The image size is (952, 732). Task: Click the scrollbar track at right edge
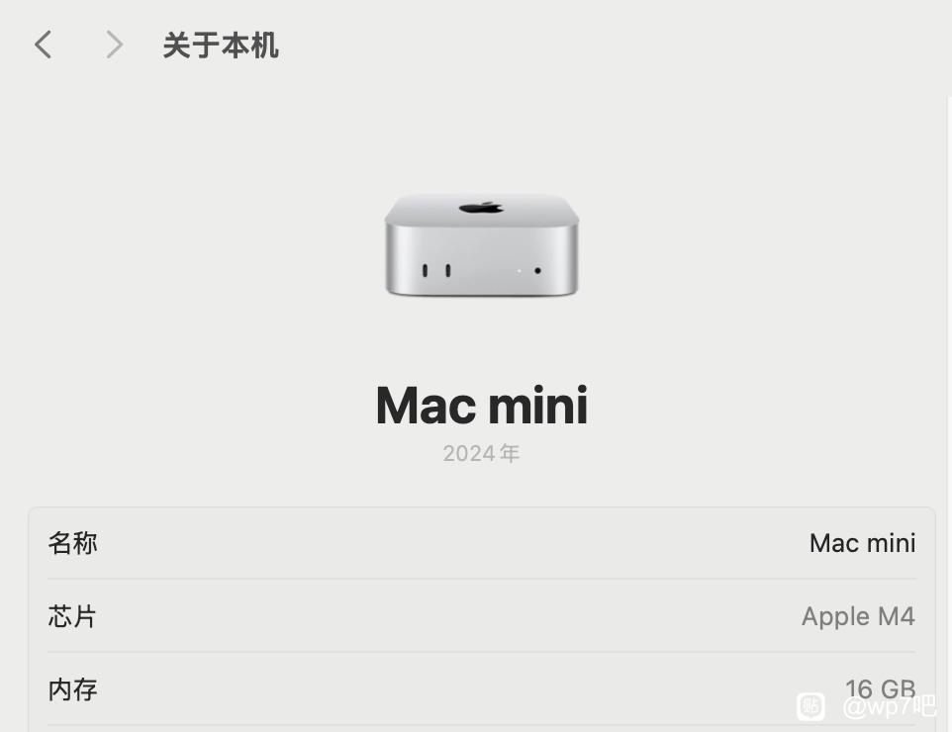pyautogui.click(x=949, y=412)
